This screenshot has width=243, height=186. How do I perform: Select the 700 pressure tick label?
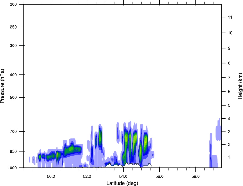tap(13, 132)
